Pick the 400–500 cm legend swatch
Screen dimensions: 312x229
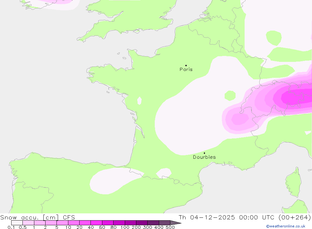pos(164,223)
